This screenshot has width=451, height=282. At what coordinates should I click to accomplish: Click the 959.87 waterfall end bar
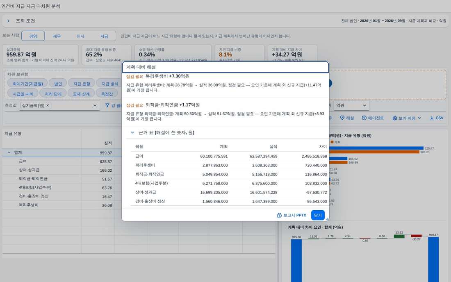click(433, 259)
